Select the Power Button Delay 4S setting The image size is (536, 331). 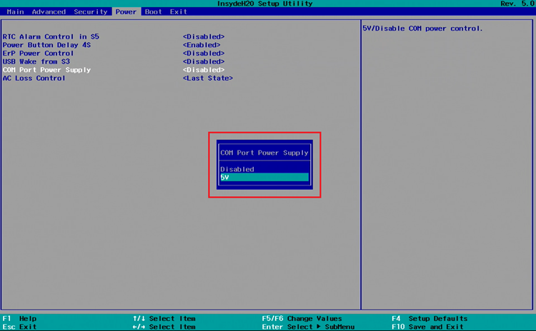(46, 45)
